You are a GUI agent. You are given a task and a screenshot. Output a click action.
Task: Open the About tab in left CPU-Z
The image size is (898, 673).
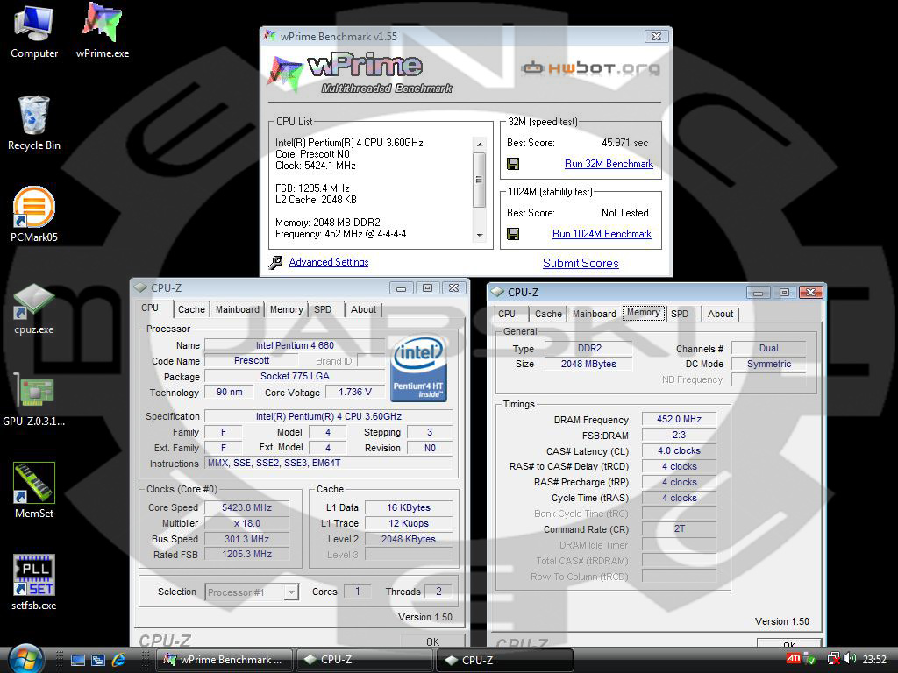coord(363,309)
